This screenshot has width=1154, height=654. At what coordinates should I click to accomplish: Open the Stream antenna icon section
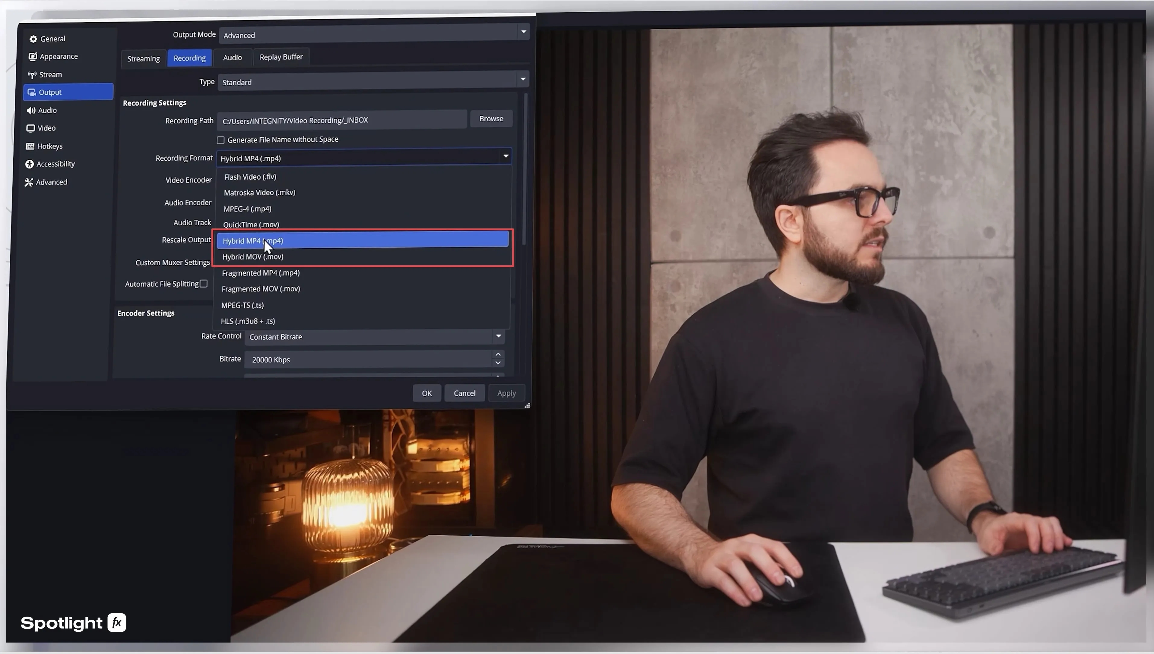click(x=32, y=75)
